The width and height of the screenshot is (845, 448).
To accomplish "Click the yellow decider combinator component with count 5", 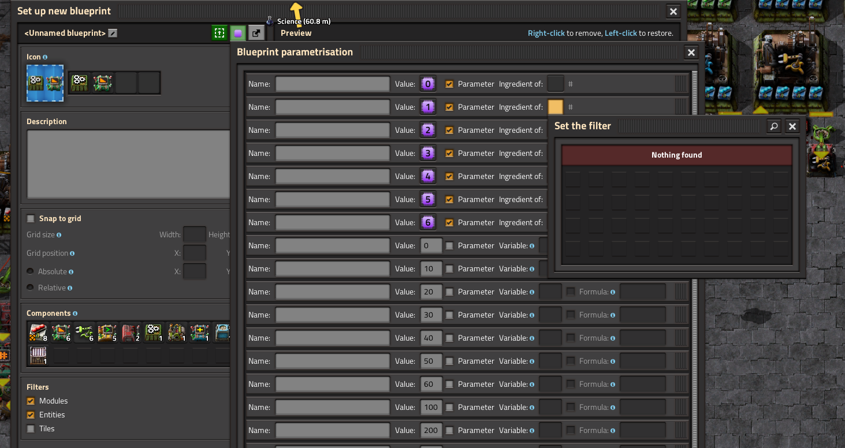I will coord(107,333).
